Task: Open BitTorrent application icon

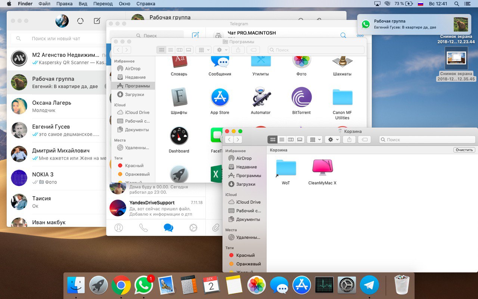Action: coord(301,97)
